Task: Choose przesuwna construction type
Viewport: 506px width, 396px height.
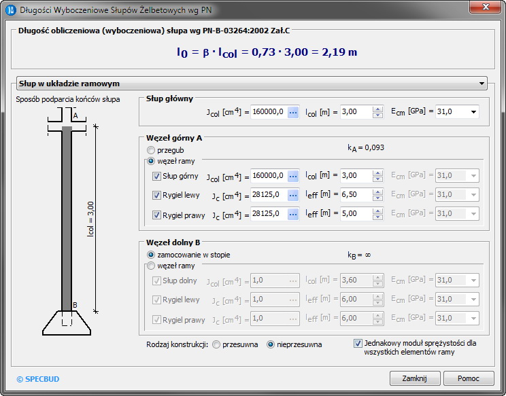Action: 217,344
